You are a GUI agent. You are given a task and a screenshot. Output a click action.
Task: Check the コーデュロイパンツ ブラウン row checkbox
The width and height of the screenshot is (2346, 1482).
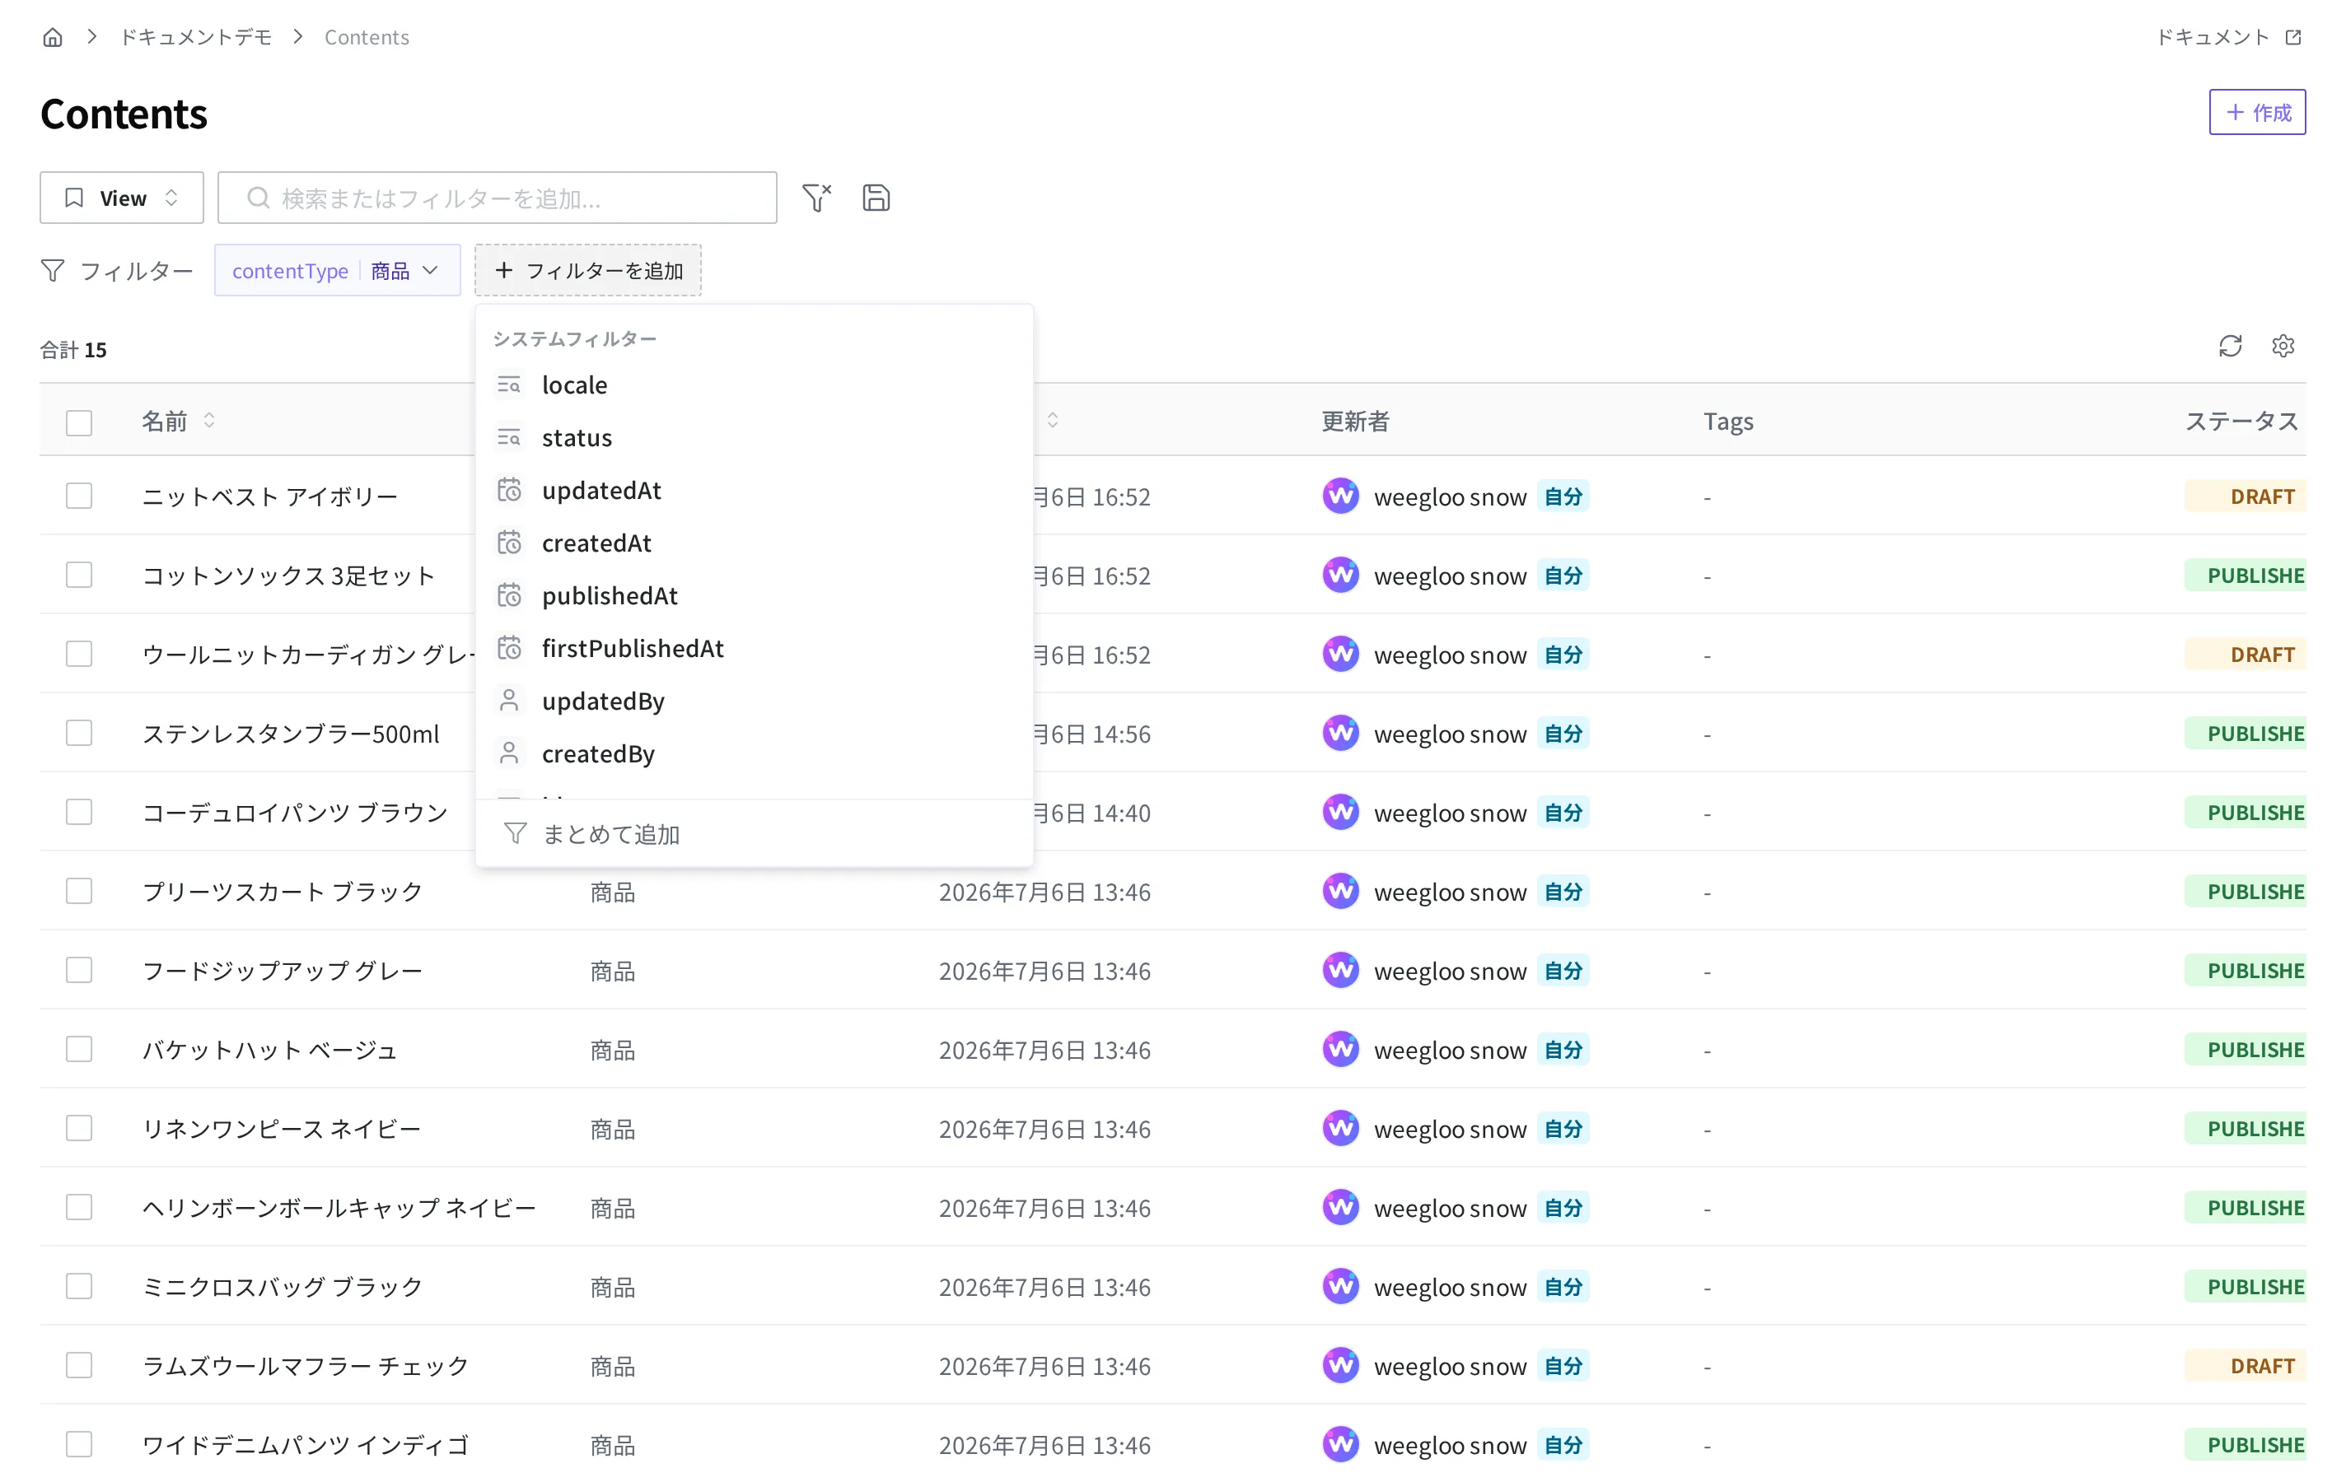point(79,812)
